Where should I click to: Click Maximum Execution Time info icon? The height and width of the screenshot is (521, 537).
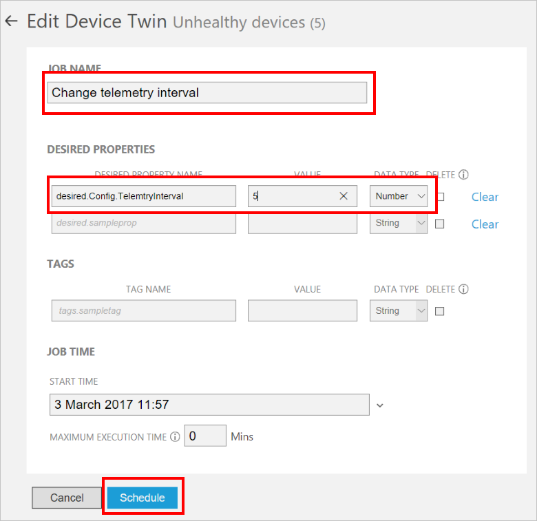175,436
